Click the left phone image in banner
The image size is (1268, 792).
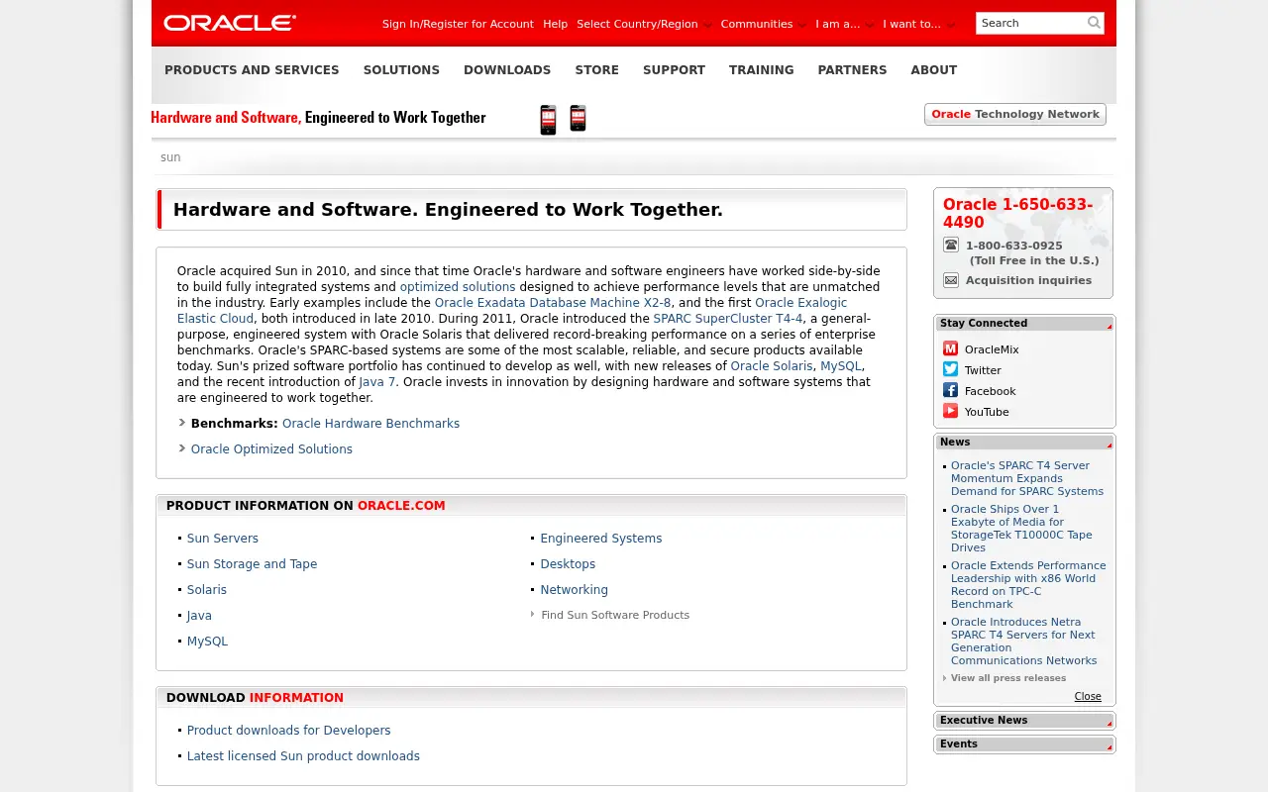click(548, 119)
